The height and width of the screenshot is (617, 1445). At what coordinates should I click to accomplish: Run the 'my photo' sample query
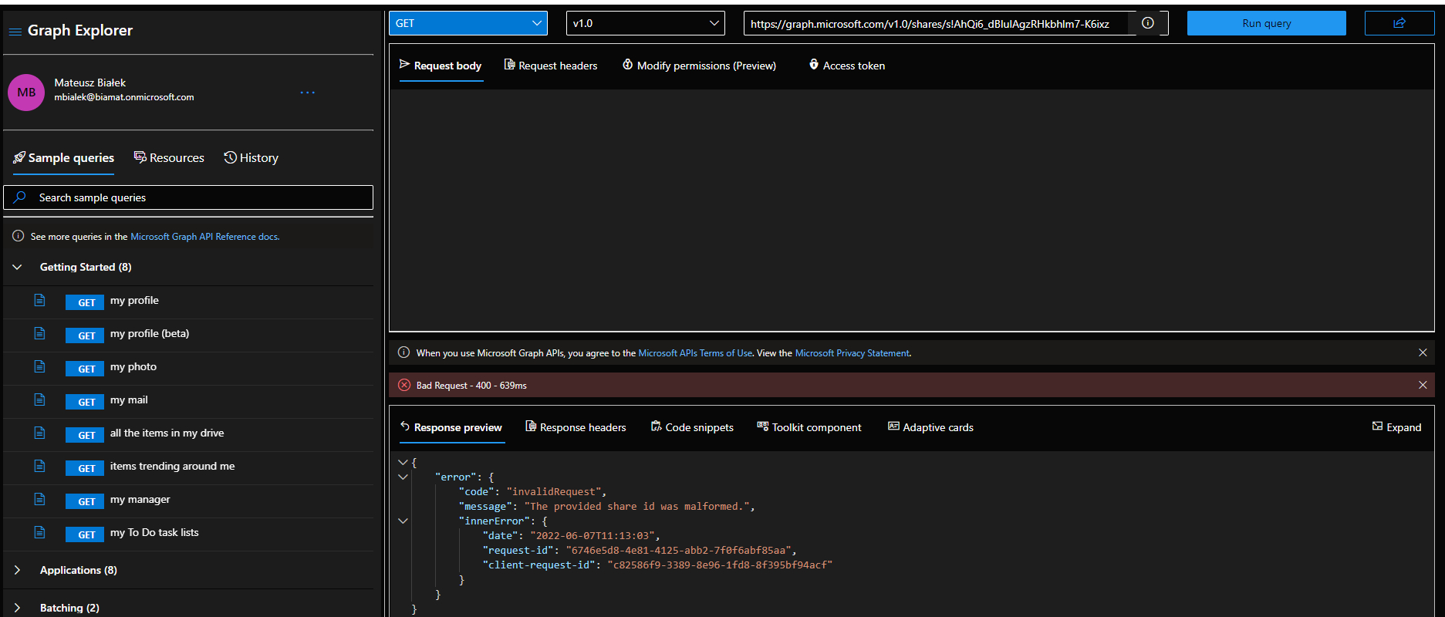[133, 367]
